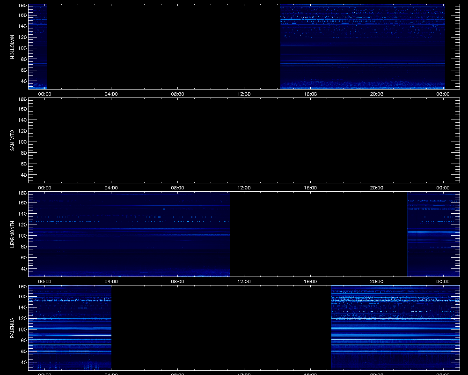
Task: Click the 60 frequency tick on HOLLOMAN axis
Action: click(24, 70)
